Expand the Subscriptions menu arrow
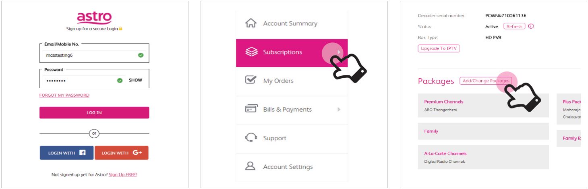Image resolution: width=588 pixels, height=189 pixels. (x=339, y=52)
